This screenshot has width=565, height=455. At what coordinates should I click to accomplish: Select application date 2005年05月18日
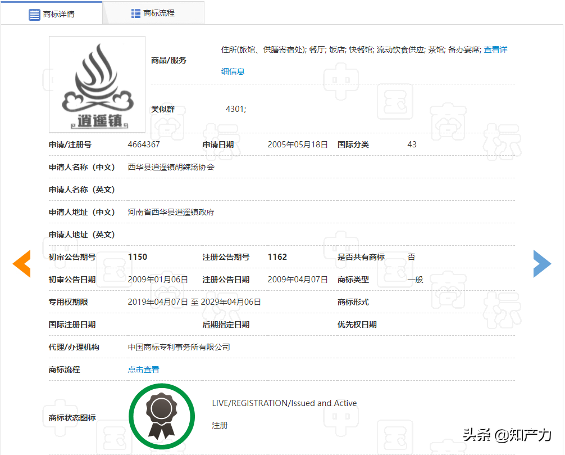point(298,145)
